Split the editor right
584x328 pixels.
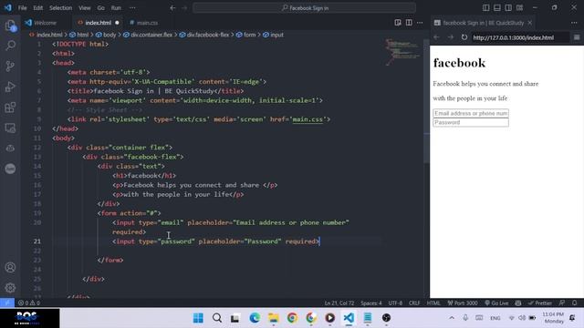[409, 23]
